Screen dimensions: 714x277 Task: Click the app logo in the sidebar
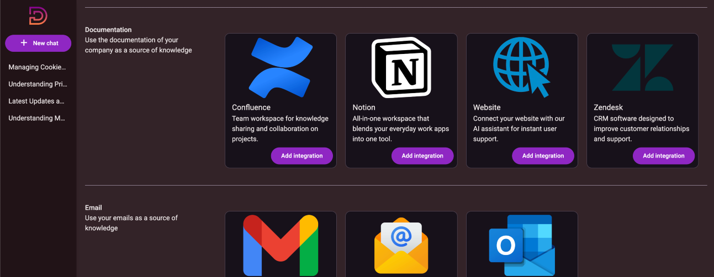pos(38,16)
